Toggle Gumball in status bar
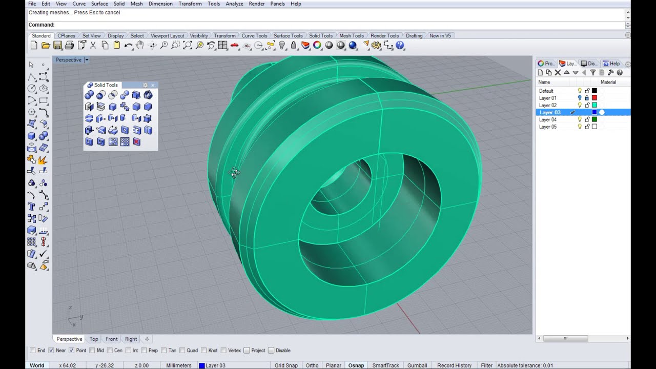Image resolution: width=656 pixels, height=369 pixels. (417, 365)
